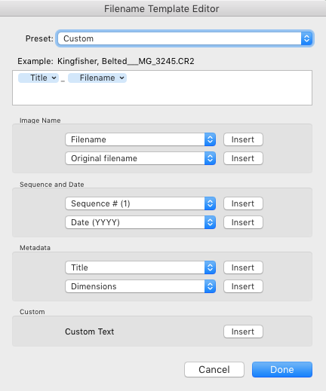Click the Filename token chevron in template
Image resolution: width=326 pixels, height=391 pixels.
click(x=121, y=78)
